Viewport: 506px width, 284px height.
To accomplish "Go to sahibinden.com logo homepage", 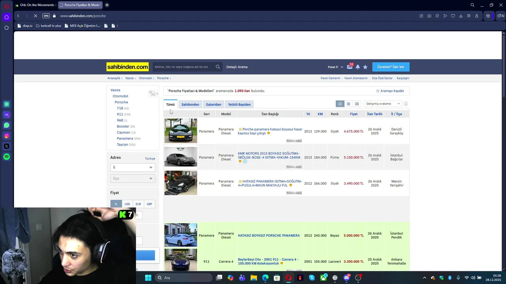I will (127, 67).
